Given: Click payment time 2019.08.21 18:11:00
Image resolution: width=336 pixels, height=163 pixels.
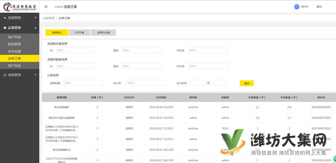Looking at the screenshot, I should [161, 150].
